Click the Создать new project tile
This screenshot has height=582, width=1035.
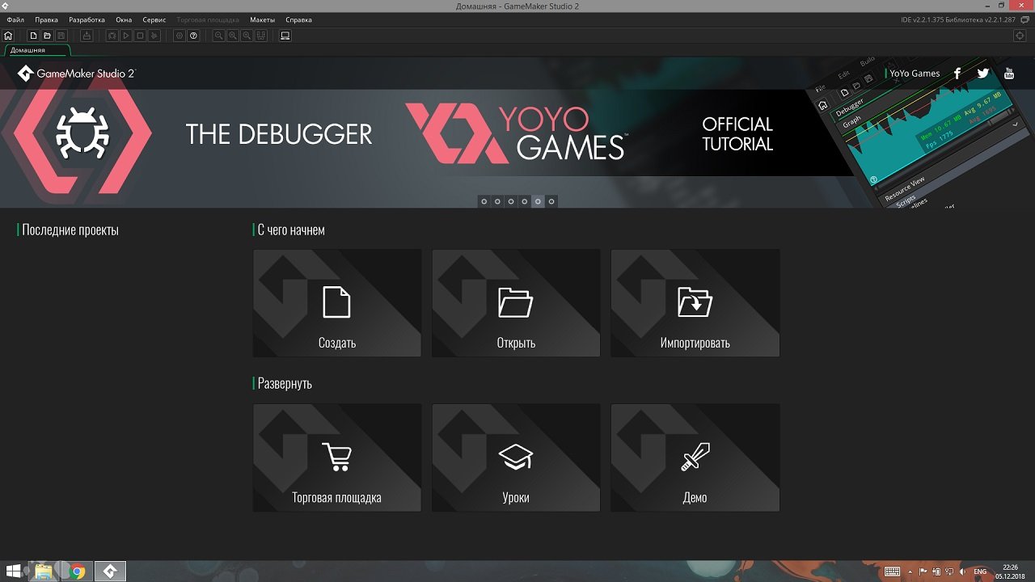337,303
